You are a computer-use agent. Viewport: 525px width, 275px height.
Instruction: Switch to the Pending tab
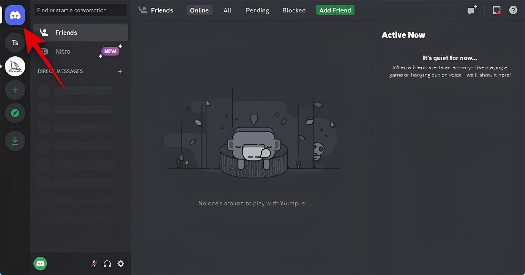click(257, 10)
